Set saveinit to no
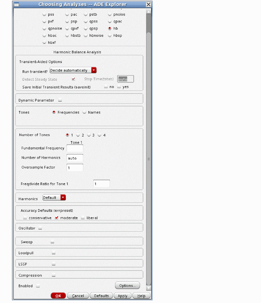Image resolution: width=261 pixels, height=303 pixels. click(x=106, y=87)
